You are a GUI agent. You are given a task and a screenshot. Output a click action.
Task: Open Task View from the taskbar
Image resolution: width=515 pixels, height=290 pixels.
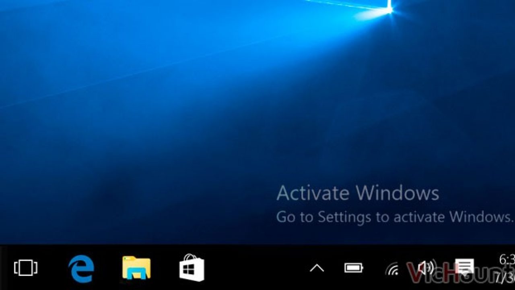26,267
